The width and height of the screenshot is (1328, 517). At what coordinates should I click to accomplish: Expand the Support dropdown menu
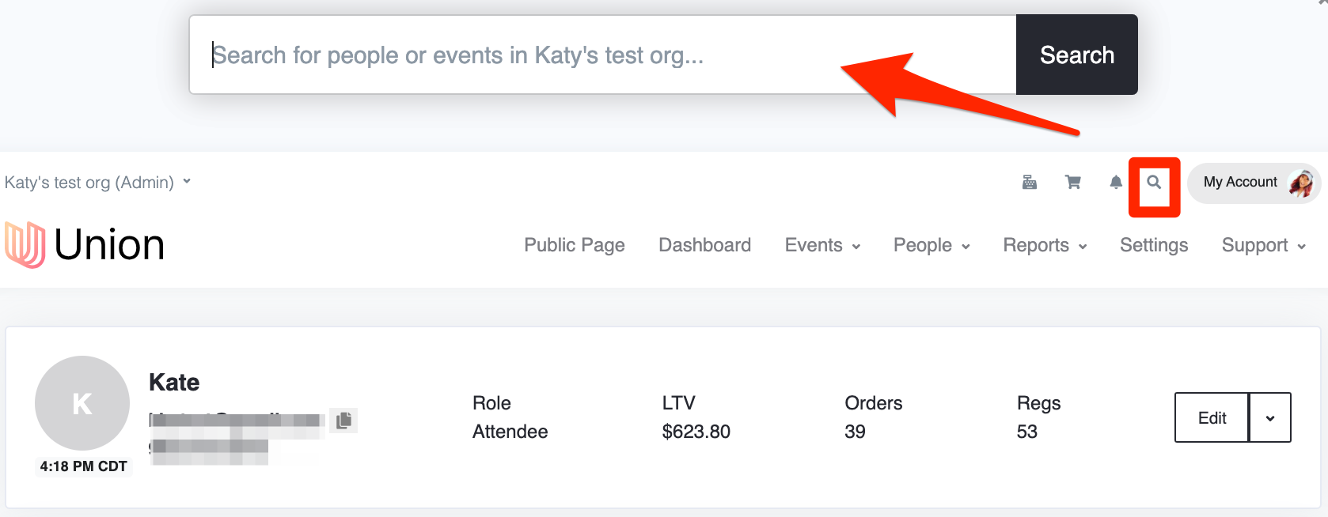click(1263, 246)
